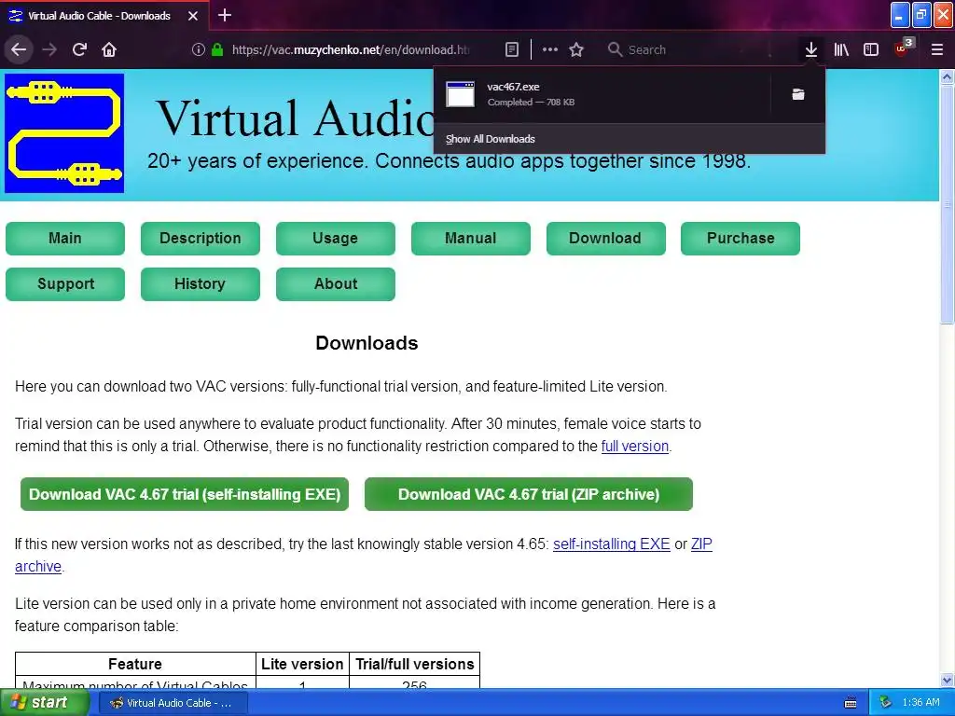Click the 1:36 AM taskbar clock

tap(920, 703)
